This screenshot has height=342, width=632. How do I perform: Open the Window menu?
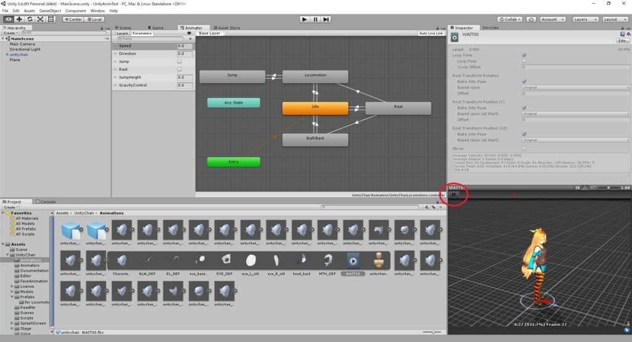(98, 11)
